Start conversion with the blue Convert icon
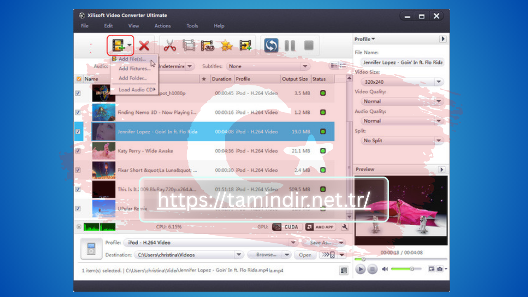Screen dimensions: 528x297 tap(271, 45)
